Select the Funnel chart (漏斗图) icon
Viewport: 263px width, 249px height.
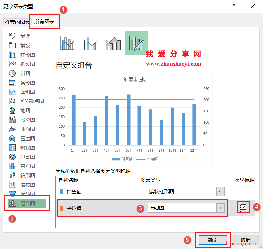coord(12,194)
